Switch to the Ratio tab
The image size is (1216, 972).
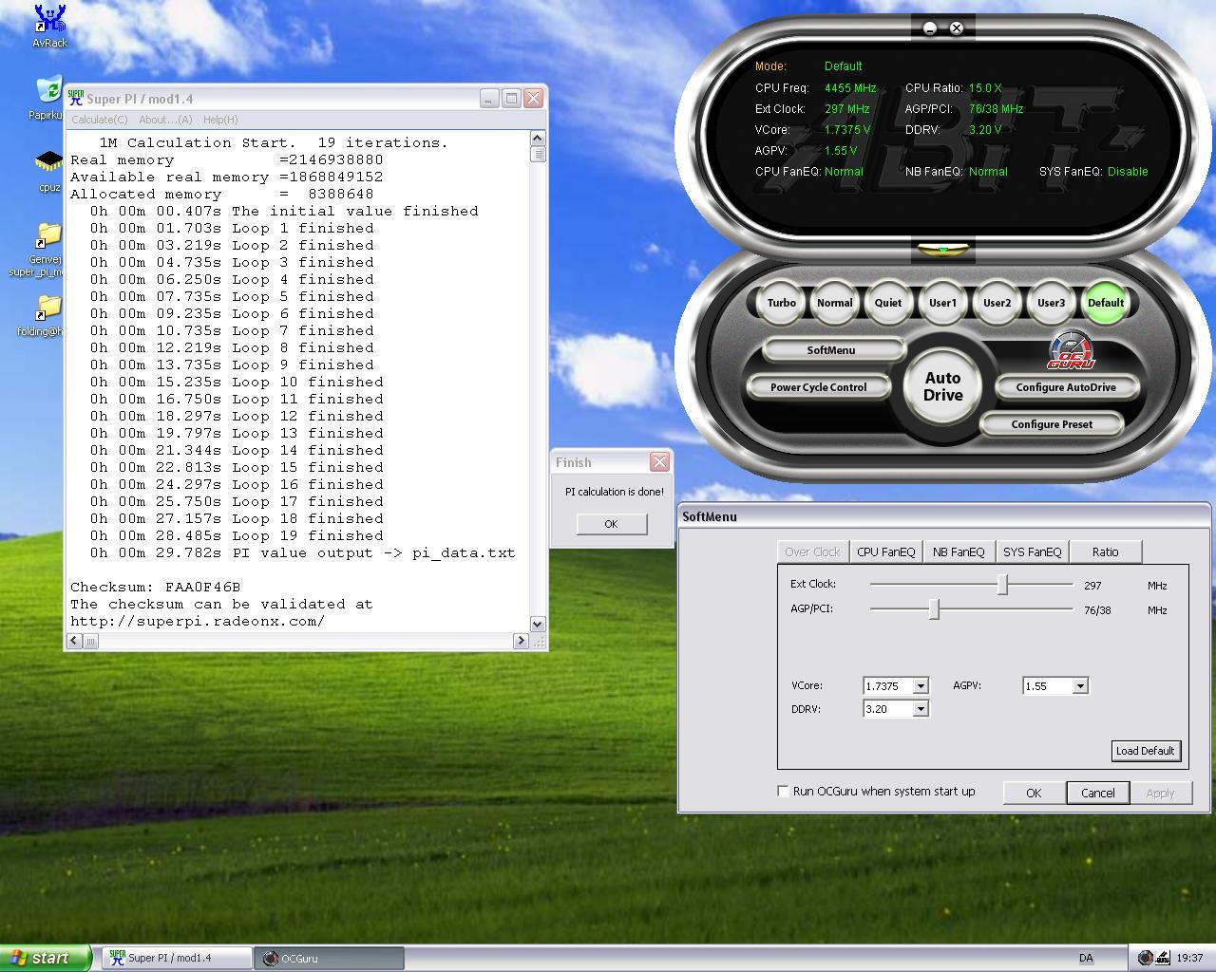click(x=1105, y=551)
